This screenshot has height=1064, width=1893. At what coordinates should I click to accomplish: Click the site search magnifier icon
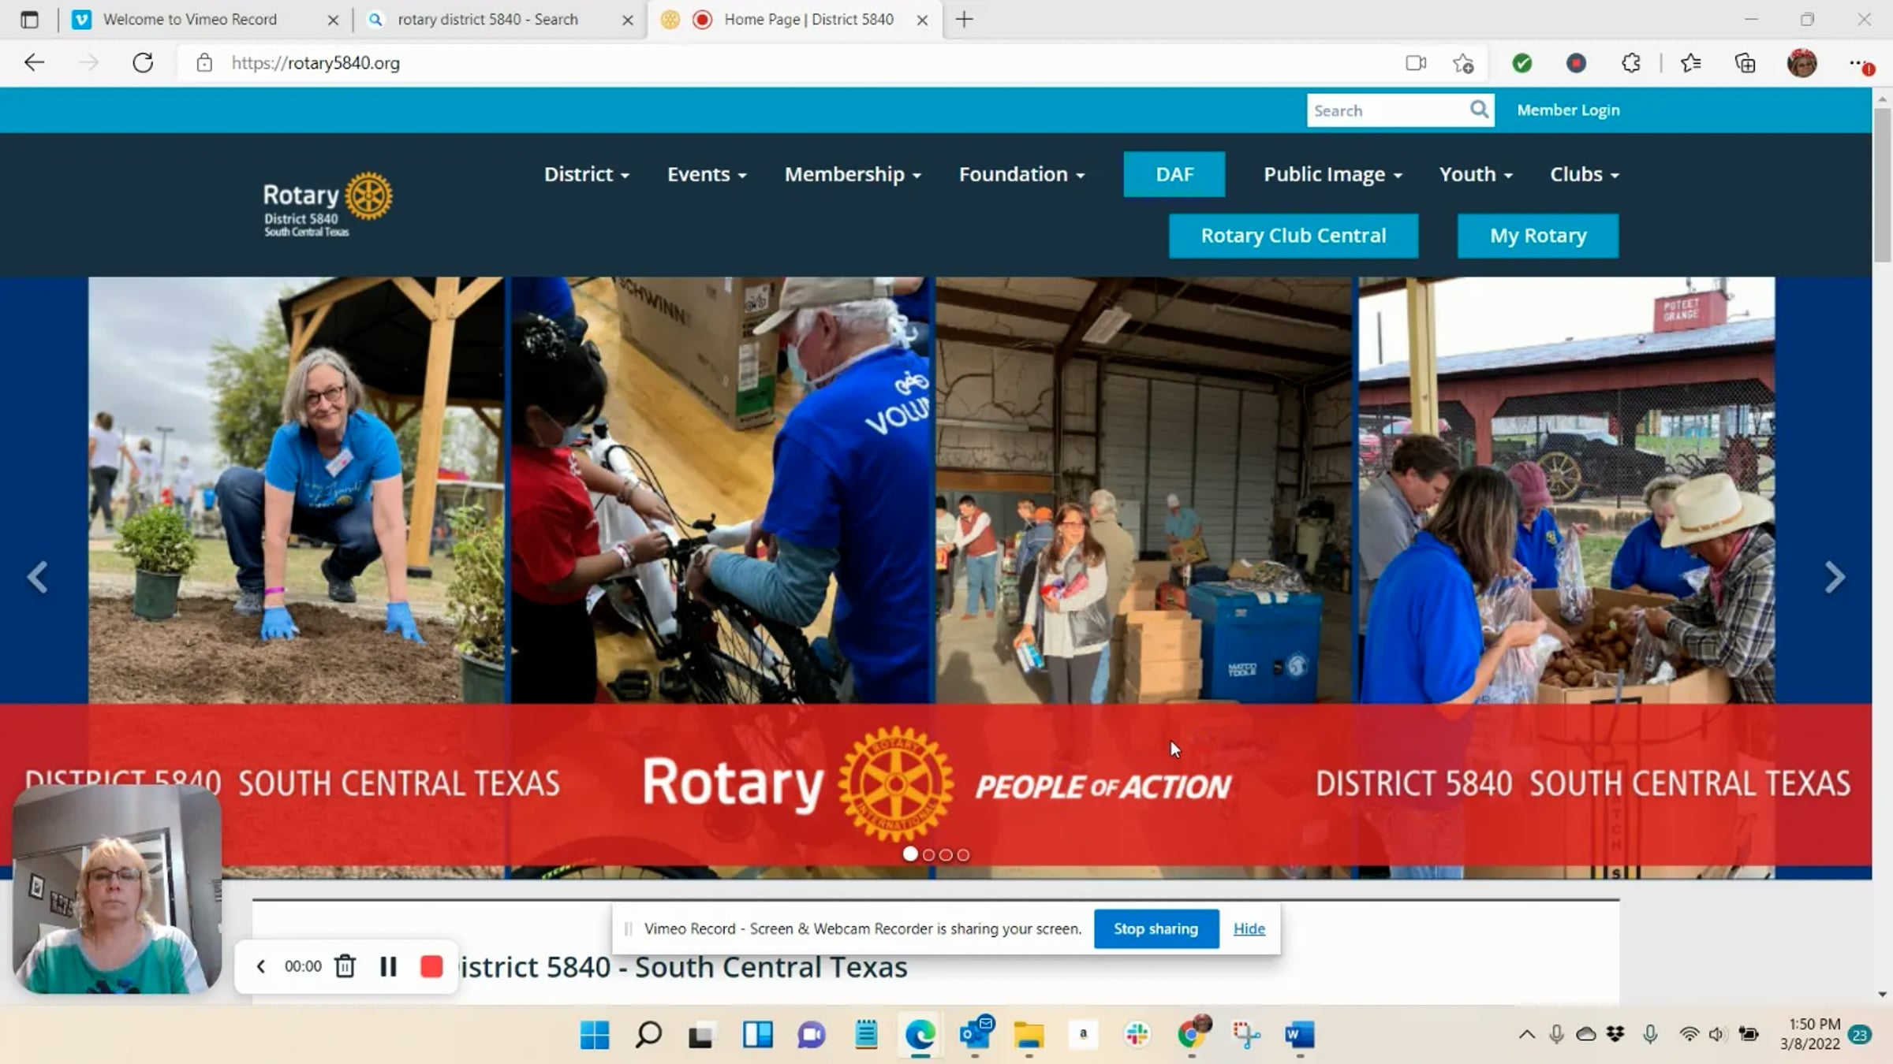1479,110
